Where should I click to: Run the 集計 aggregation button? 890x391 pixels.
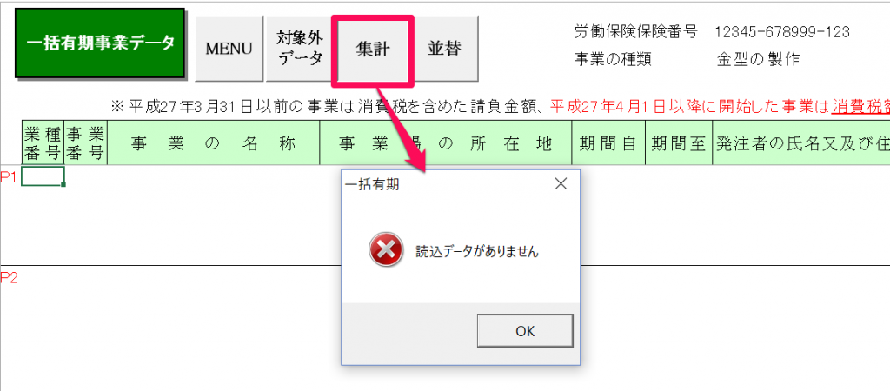(x=373, y=50)
